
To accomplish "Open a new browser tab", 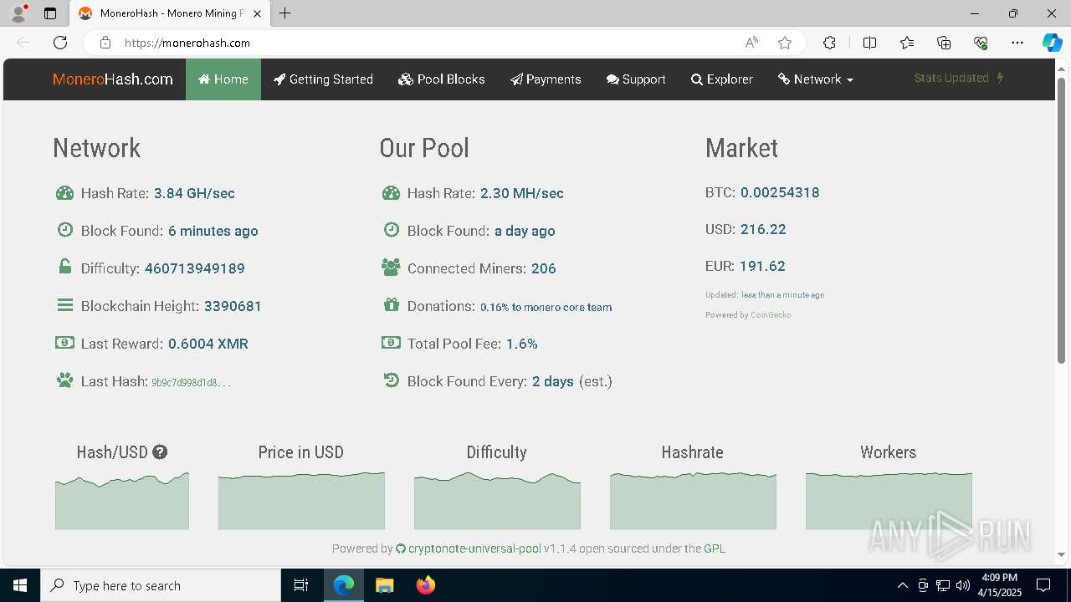I will pos(285,13).
